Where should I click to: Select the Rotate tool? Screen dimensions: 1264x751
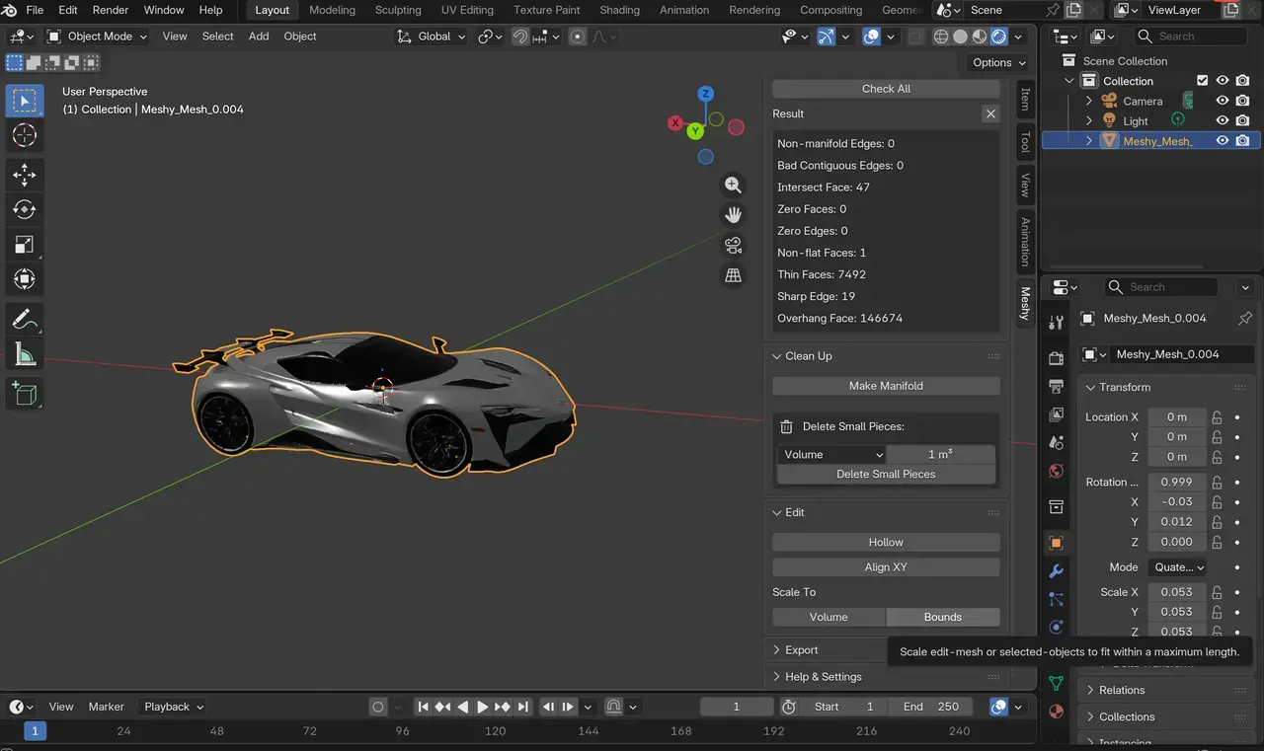click(25, 210)
